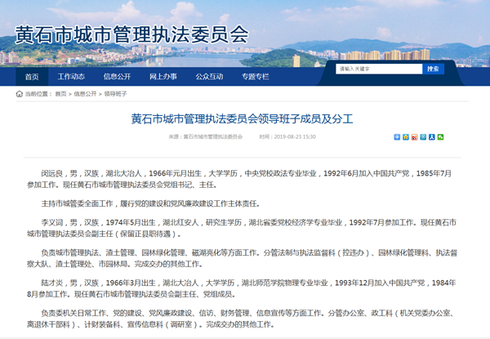This screenshot has height=339, width=490.
Task: Click the 黄石市城市管理执法委员会 site title
Action: [x=131, y=34]
